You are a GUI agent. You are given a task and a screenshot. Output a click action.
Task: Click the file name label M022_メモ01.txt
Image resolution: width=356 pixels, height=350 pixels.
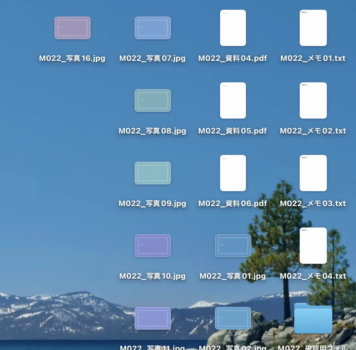click(x=313, y=58)
